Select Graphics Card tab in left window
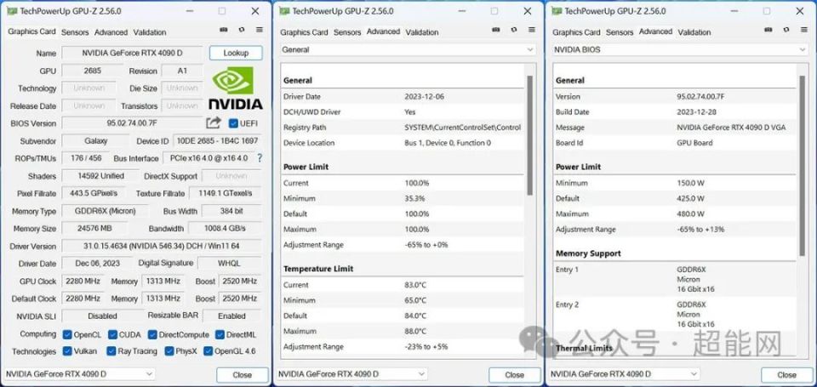 point(31,31)
